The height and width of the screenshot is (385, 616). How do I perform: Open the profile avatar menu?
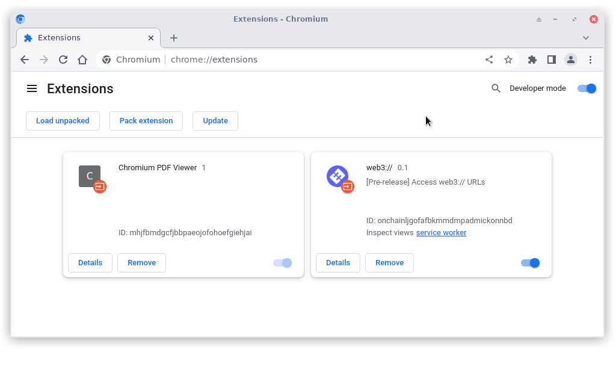tap(571, 60)
